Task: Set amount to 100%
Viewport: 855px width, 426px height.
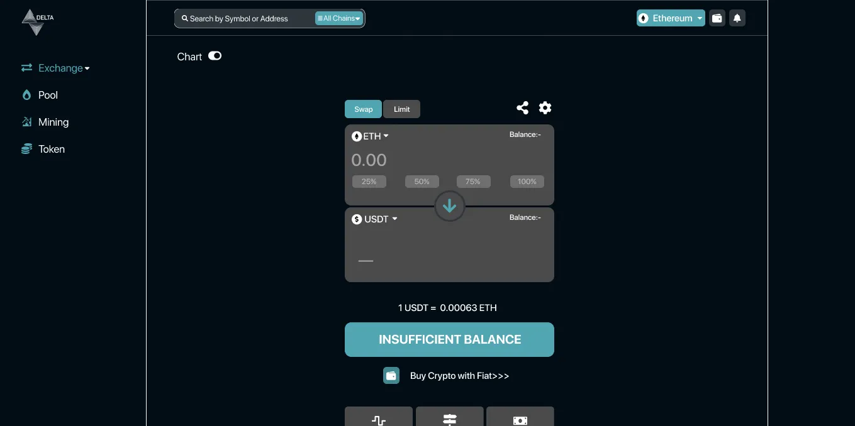Action: click(527, 182)
